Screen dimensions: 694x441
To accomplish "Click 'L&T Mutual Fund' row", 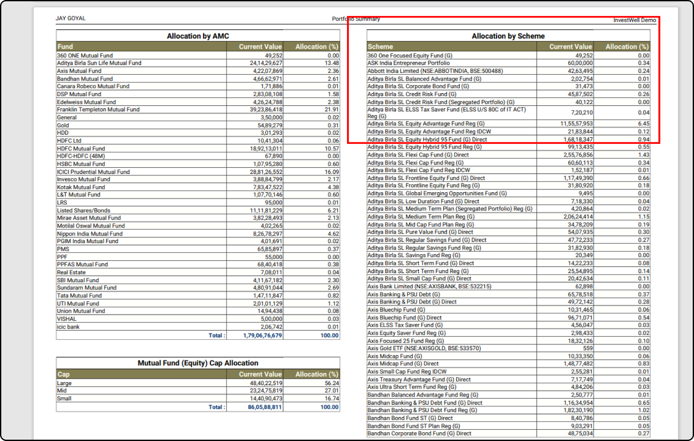I will [x=198, y=195].
